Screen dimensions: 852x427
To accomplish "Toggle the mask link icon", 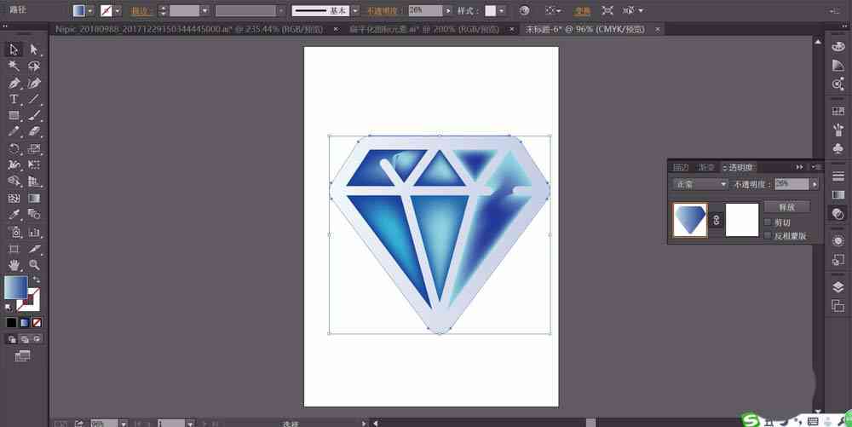I will pyautogui.click(x=717, y=220).
